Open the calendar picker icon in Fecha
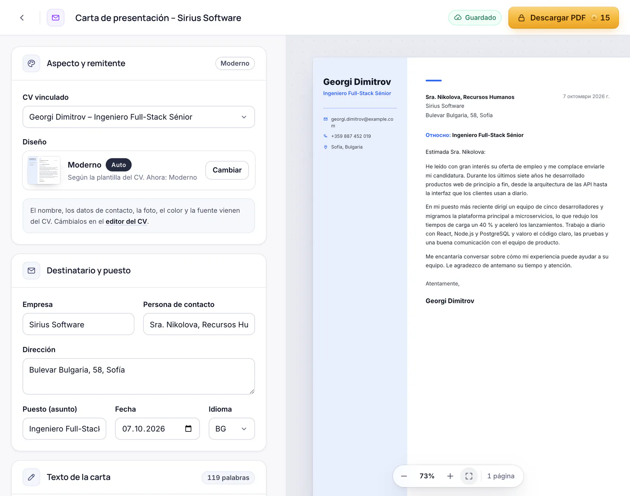This screenshot has height=496, width=630. (188, 429)
